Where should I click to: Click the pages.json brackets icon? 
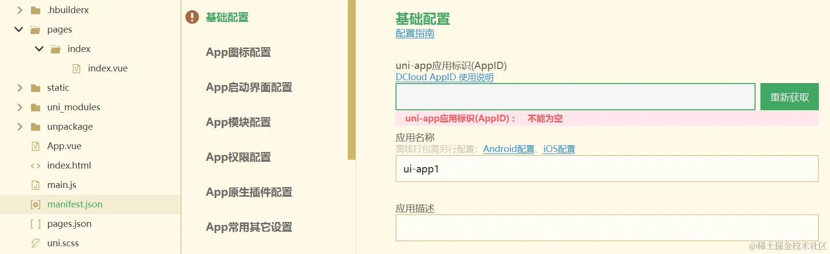tap(36, 224)
